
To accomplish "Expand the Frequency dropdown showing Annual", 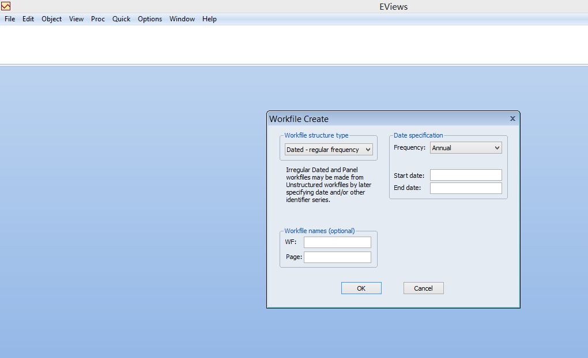I will click(466, 147).
